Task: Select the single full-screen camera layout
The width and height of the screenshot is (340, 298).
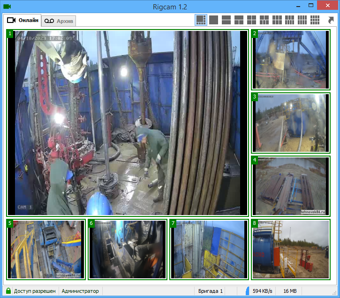Action: pyautogui.click(x=213, y=20)
